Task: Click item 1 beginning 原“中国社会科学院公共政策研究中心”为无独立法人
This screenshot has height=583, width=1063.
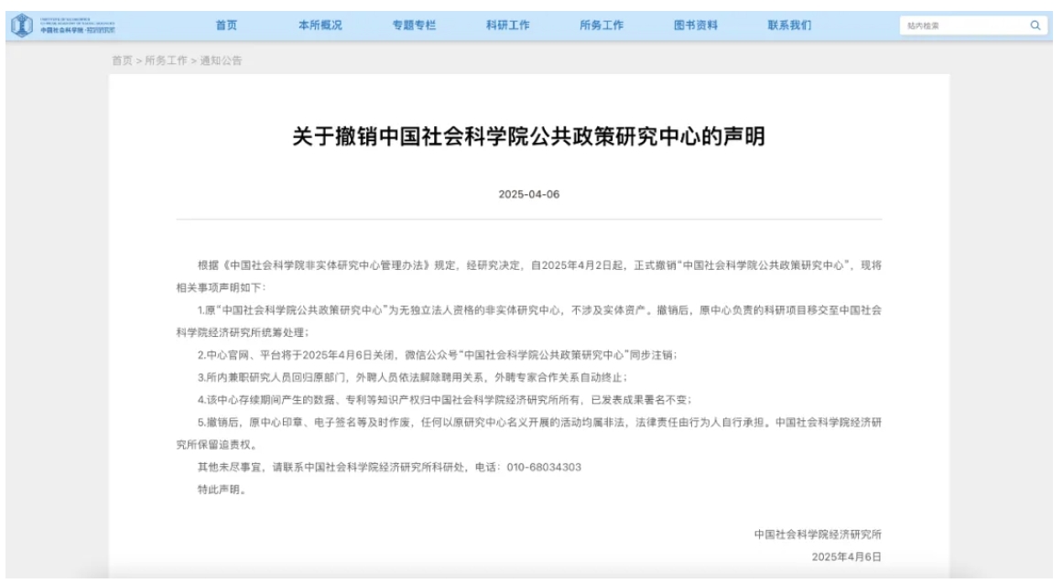Action: click(529, 321)
